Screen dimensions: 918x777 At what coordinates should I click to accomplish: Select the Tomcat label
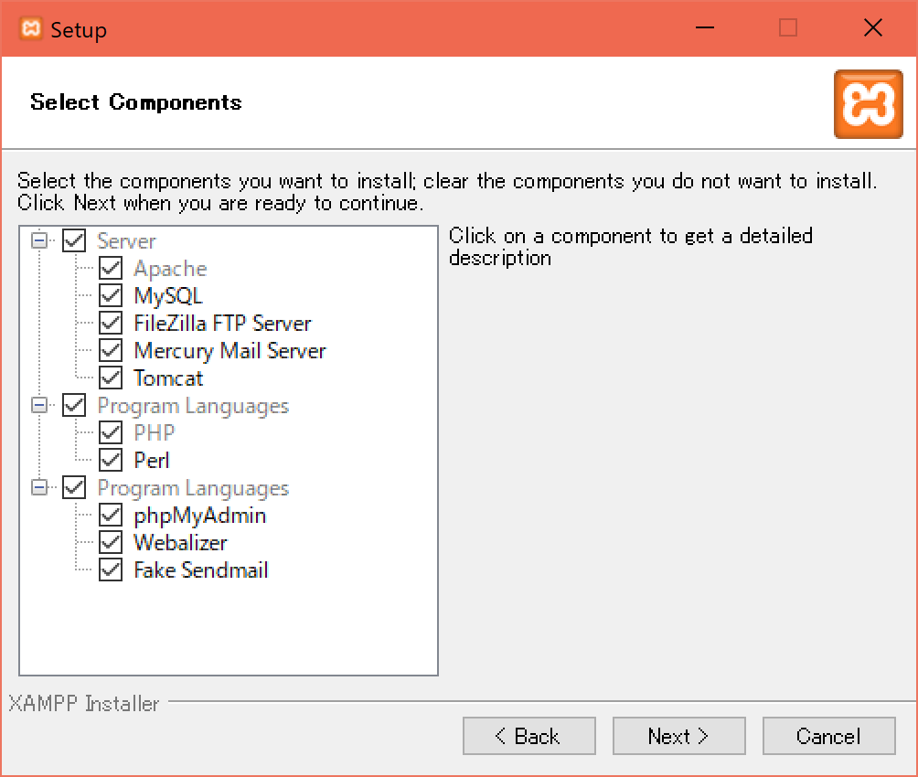click(168, 378)
